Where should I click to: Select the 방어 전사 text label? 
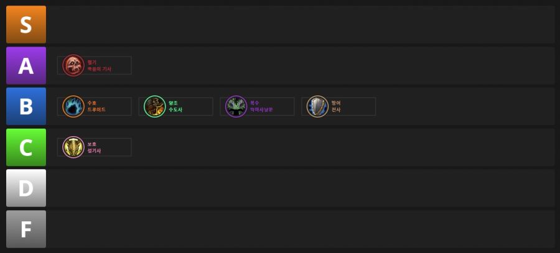click(x=336, y=106)
